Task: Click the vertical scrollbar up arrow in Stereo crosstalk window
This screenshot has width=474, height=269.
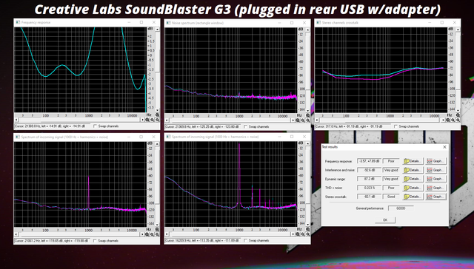Action: tap(458, 30)
